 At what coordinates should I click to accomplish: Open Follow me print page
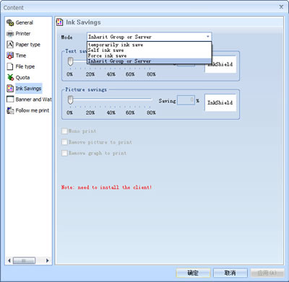click(x=33, y=110)
